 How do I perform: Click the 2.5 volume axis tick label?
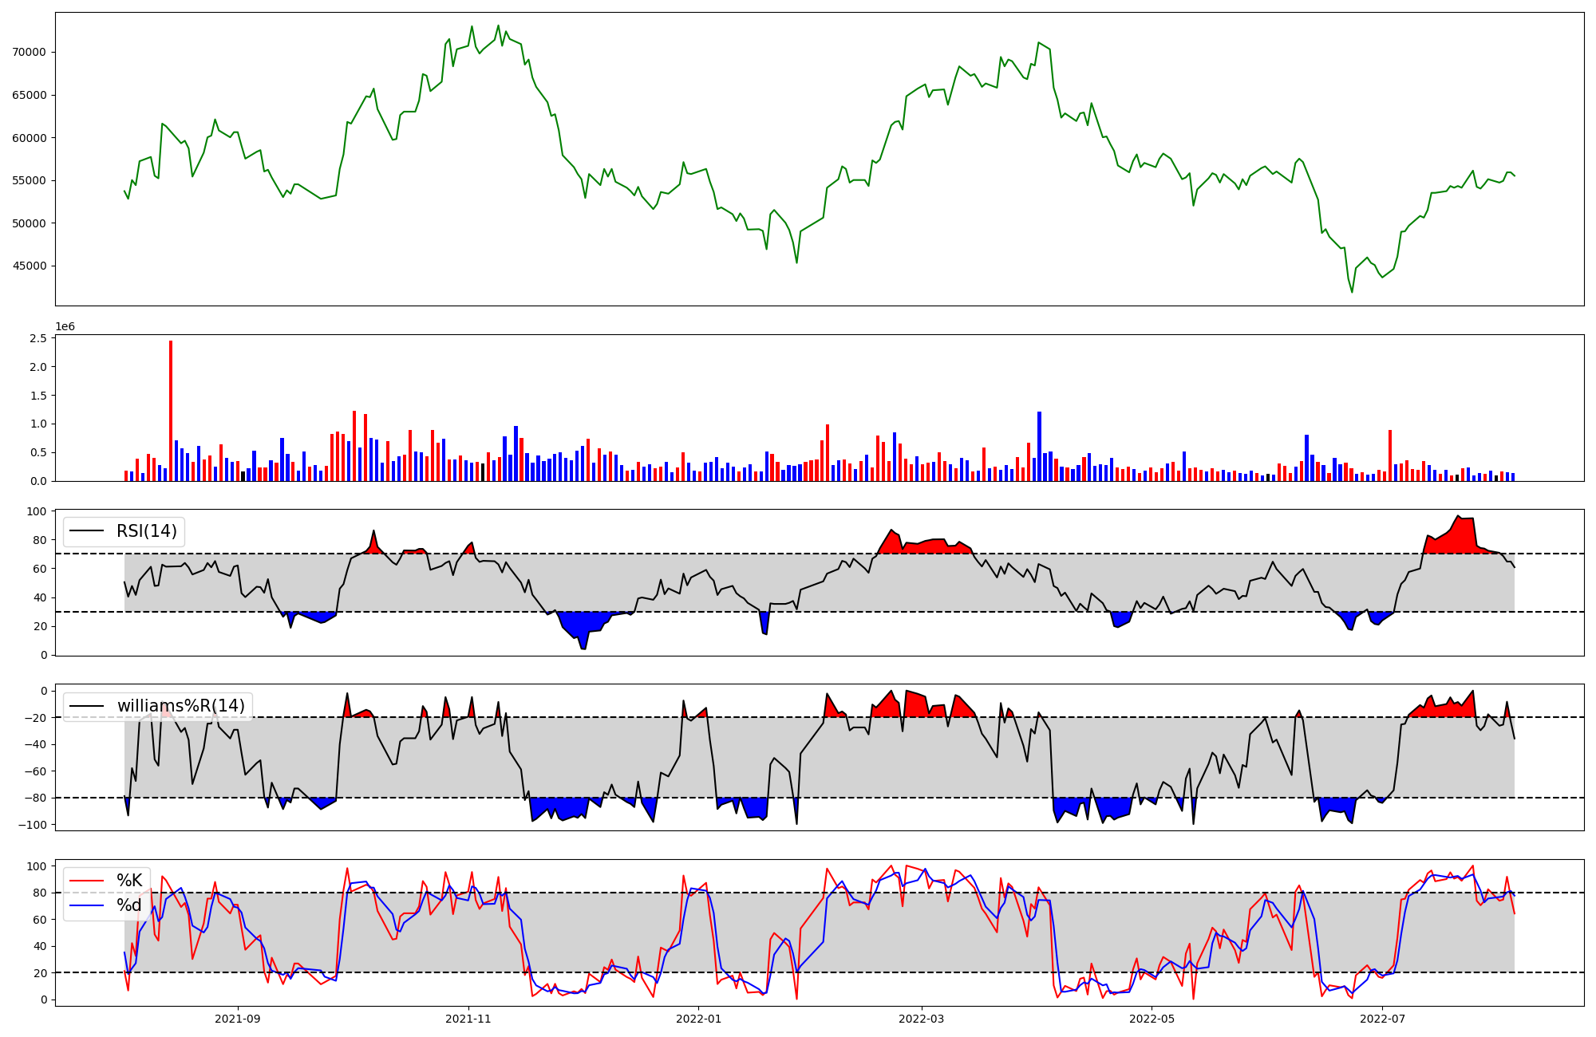[38, 339]
